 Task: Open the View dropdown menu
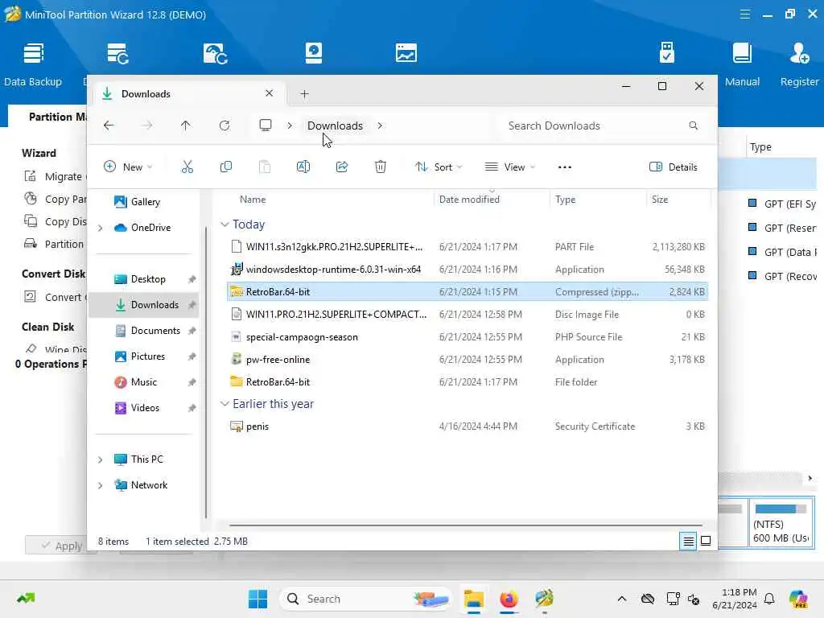point(509,167)
